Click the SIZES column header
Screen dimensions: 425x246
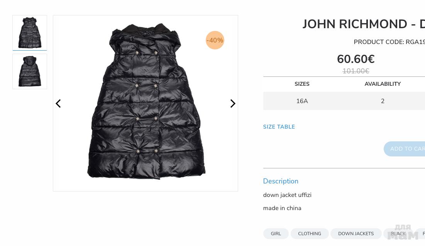click(x=302, y=84)
